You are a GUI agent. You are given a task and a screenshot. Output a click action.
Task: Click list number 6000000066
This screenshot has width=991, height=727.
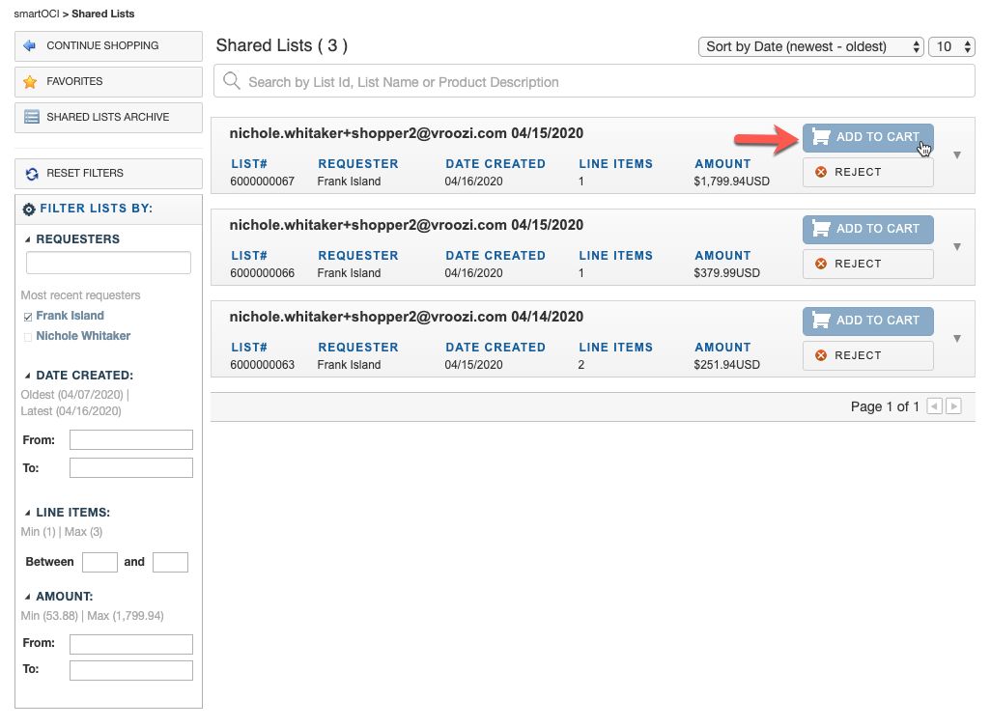(x=263, y=273)
